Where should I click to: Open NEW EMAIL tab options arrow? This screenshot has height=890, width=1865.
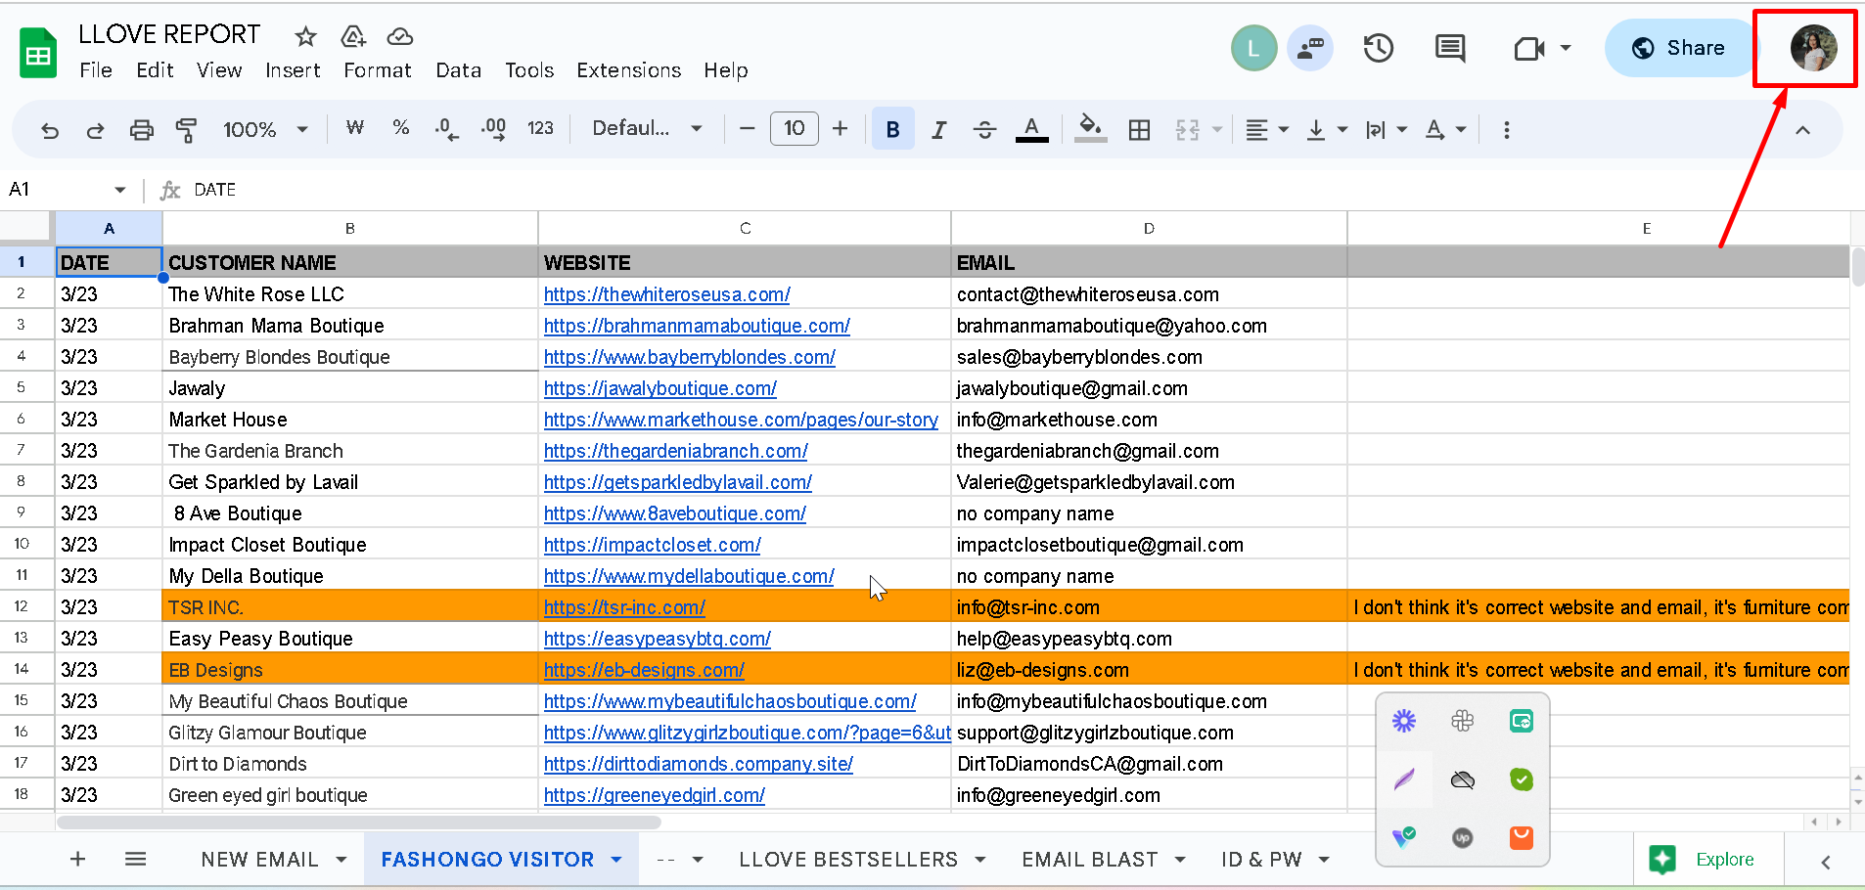pos(341,860)
